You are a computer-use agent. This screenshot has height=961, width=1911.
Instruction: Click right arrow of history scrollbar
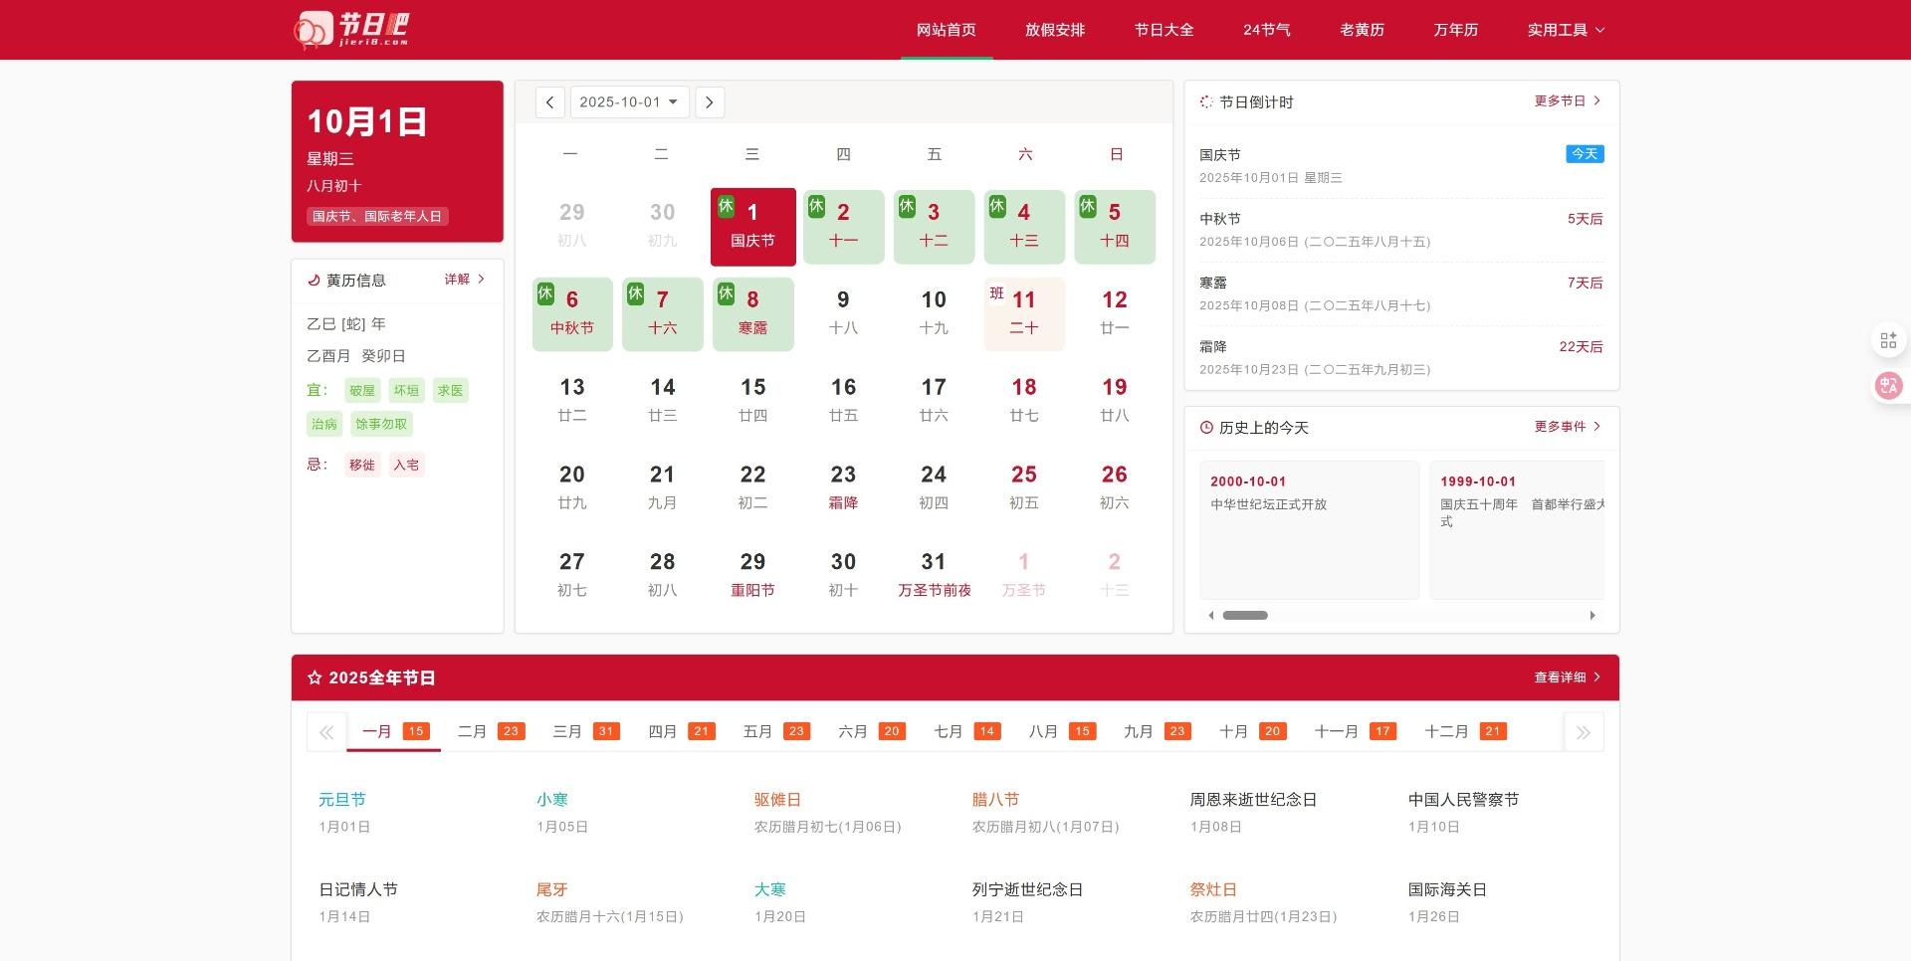1592,616
